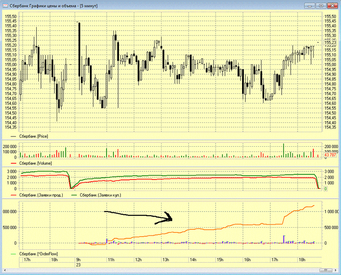Viewport: 341px width, 275px height.
Task: Click the current price label 155,23
Action: point(330,43)
